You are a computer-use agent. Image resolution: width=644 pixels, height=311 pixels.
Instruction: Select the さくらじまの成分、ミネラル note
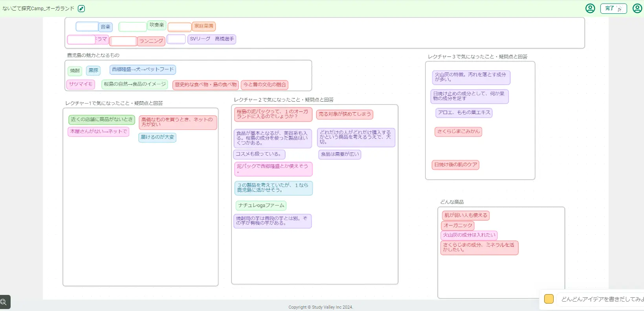(480, 248)
